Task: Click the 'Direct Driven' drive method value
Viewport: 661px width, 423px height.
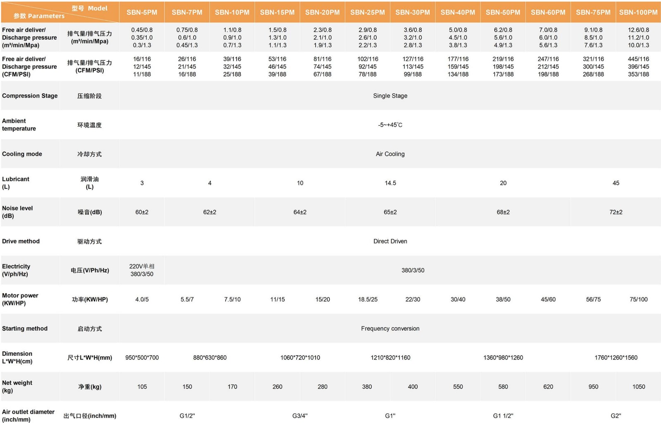Action: (390, 241)
